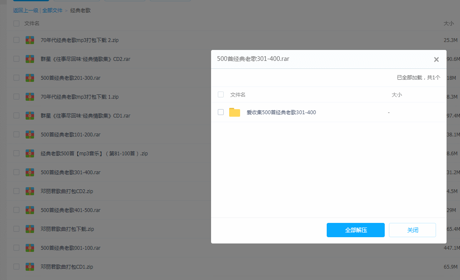Toggle the select-all checkbox in the file list

pos(16,24)
